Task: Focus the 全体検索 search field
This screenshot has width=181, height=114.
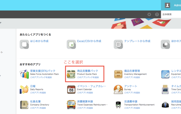Action: 171,14
